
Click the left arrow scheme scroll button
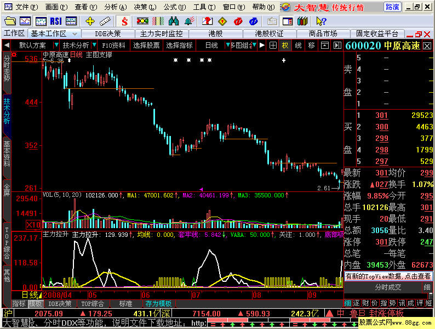(7, 46)
